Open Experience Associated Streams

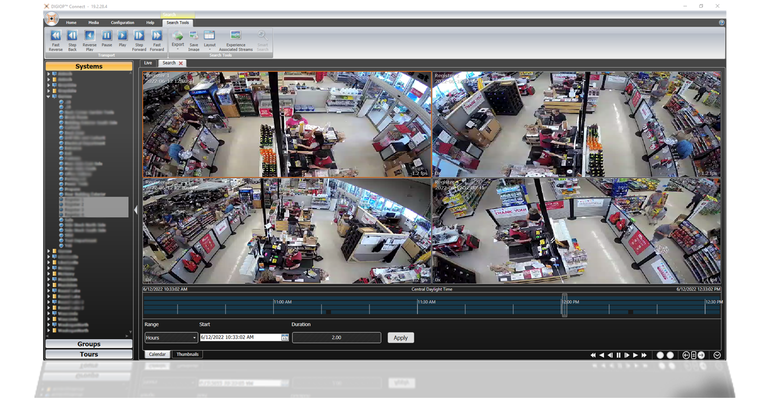coord(236,41)
